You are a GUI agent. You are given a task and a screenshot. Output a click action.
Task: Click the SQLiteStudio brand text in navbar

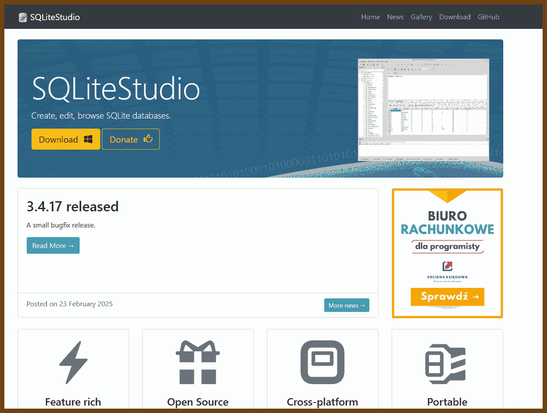click(x=55, y=17)
